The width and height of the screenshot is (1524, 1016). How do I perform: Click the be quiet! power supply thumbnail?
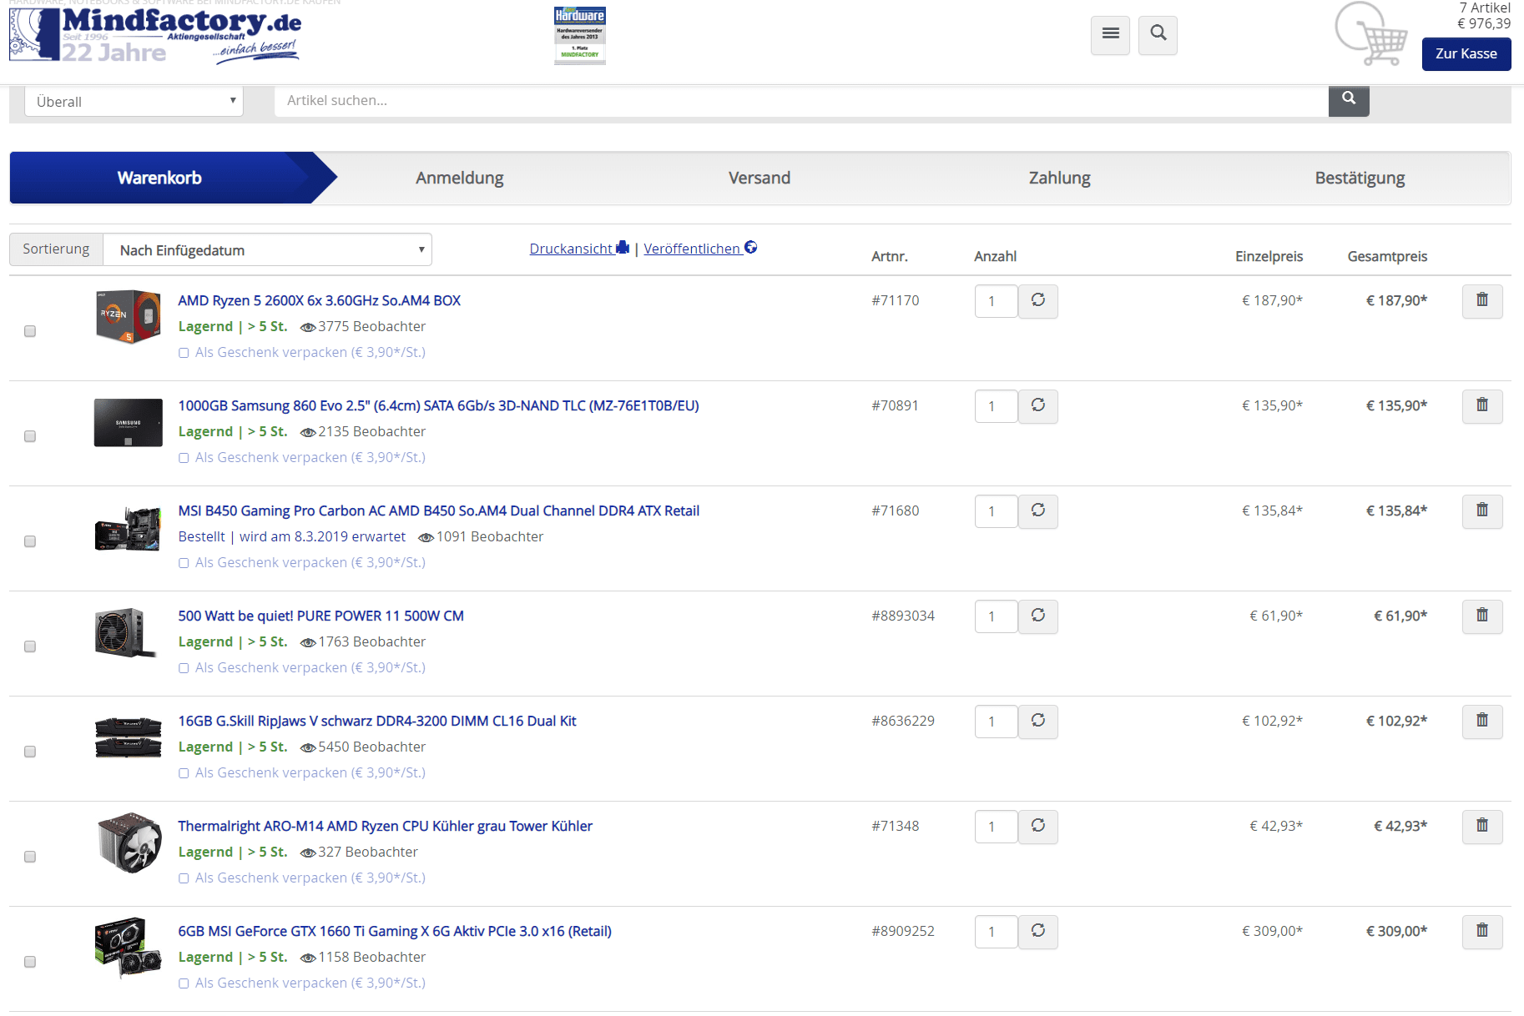[126, 633]
